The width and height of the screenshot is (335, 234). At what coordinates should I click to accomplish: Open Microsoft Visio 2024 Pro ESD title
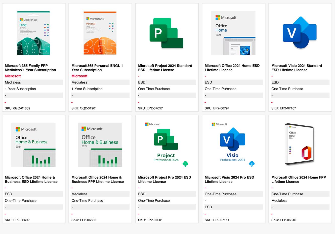(x=229, y=179)
